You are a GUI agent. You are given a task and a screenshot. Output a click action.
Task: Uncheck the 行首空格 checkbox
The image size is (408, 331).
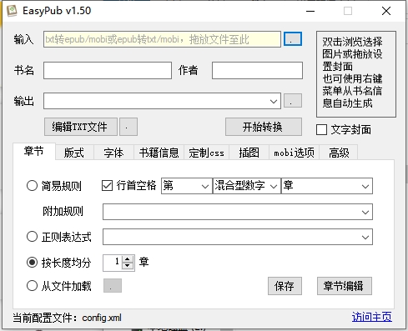pos(107,186)
